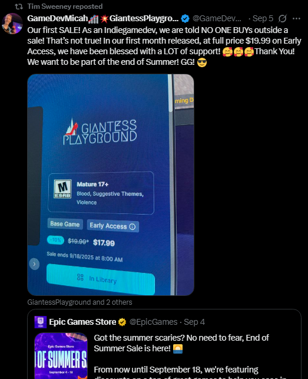Click the Grok slashed-circle icon near the date
The height and width of the screenshot is (379, 308).
pyautogui.click(x=283, y=18)
